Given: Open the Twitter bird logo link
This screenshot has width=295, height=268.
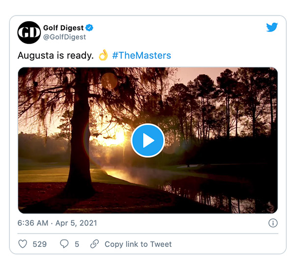Looking at the screenshot, I should tap(272, 27).
